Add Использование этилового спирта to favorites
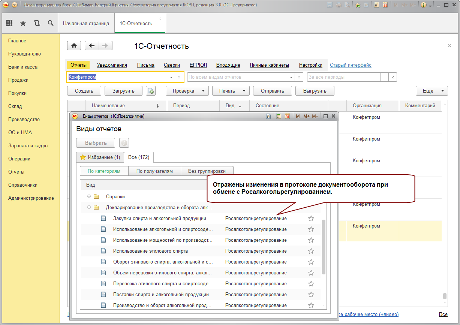This screenshot has height=325, width=460. 311,251
